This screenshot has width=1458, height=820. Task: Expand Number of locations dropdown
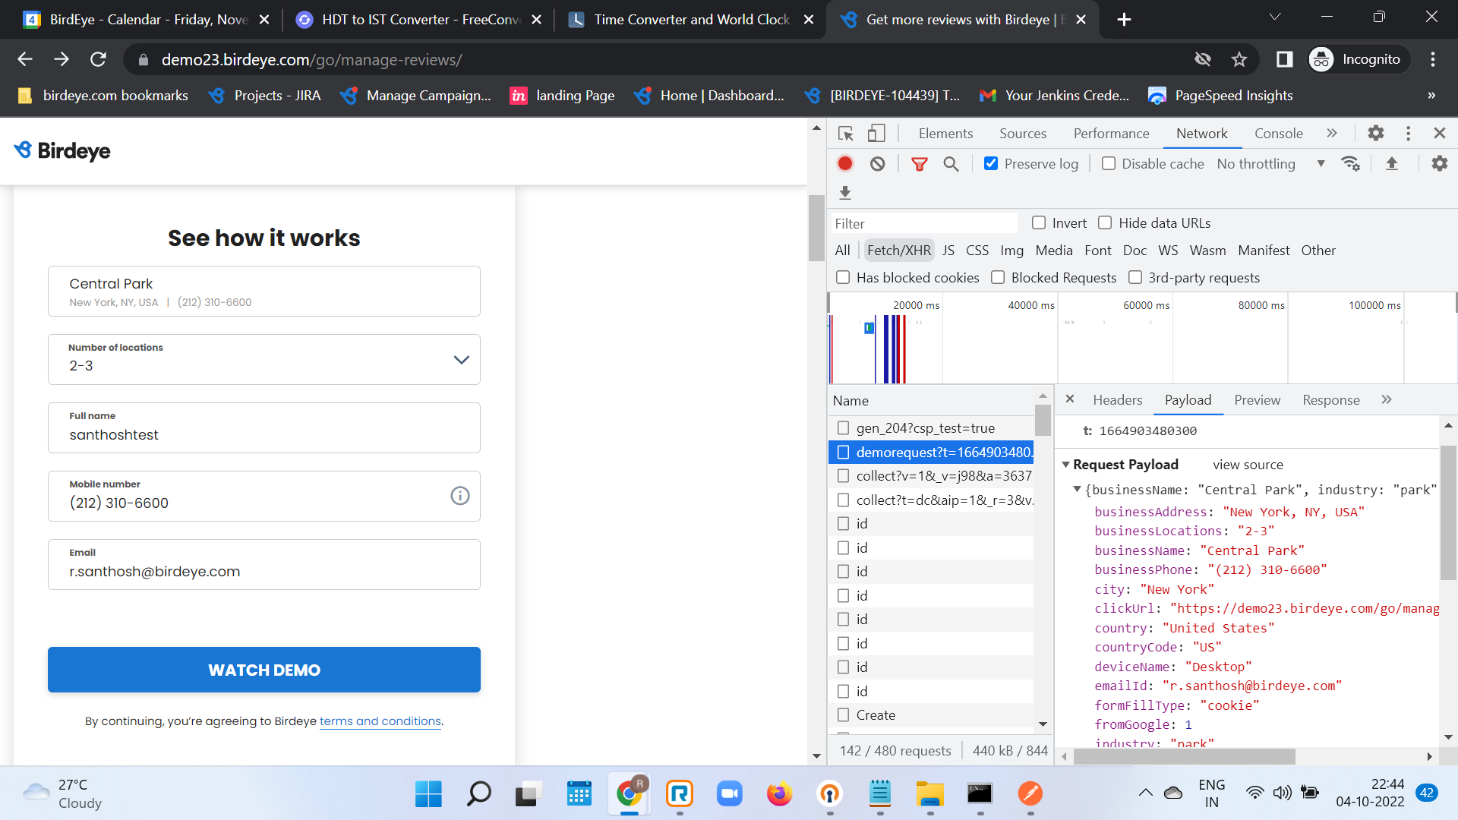point(461,360)
